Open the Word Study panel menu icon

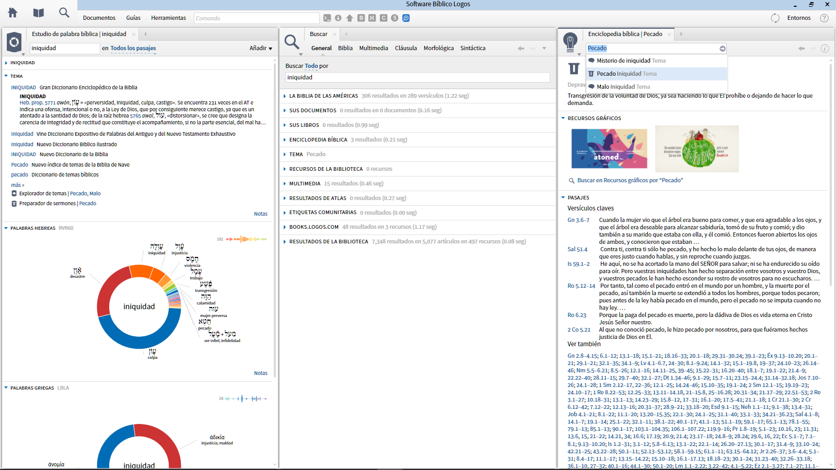(x=14, y=42)
